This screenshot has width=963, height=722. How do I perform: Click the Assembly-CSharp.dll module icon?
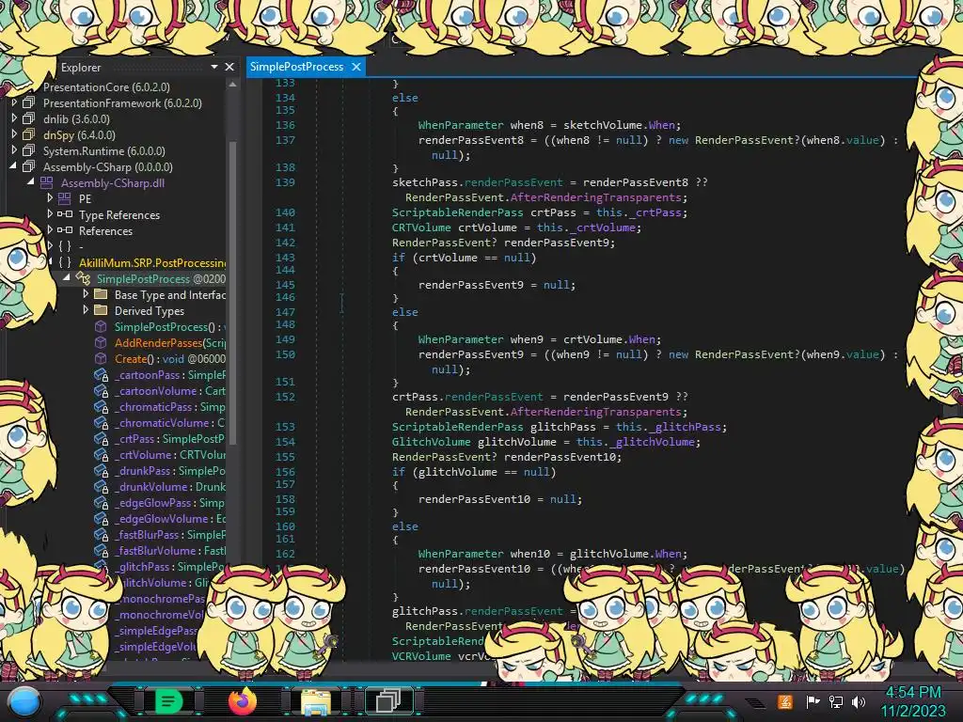pyautogui.click(x=47, y=182)
